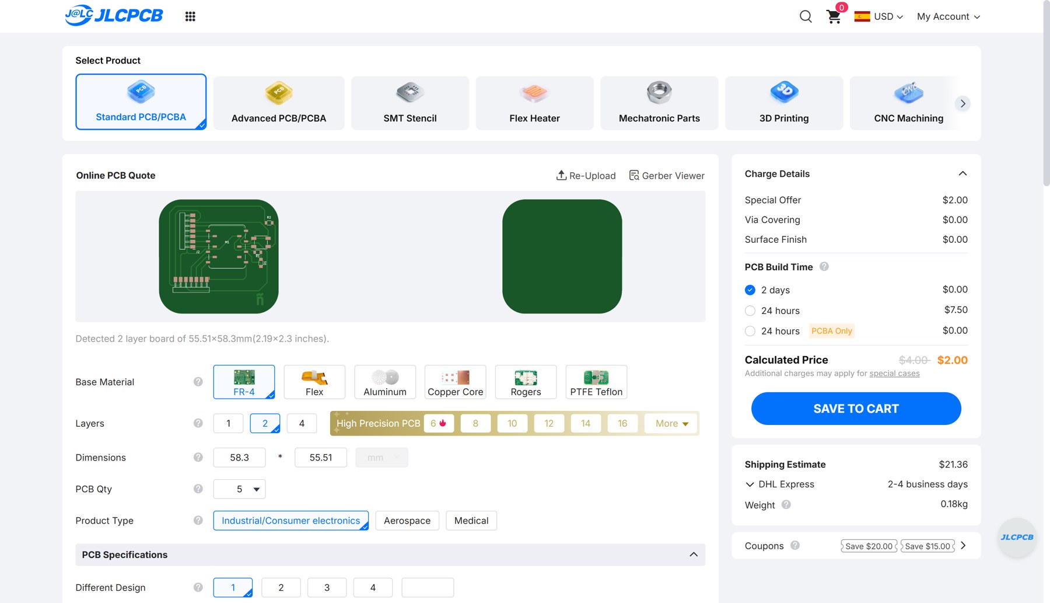Select the Copper Core base material
The height and width of the screenshot is (603, 1050).
(x=456, y=382)
